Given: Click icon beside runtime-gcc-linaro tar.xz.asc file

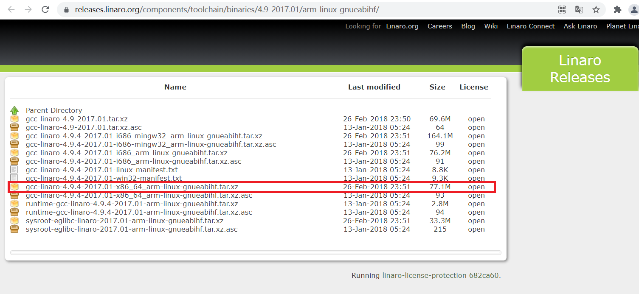Looking at the screenshot, I should click(x=14, y=212).
